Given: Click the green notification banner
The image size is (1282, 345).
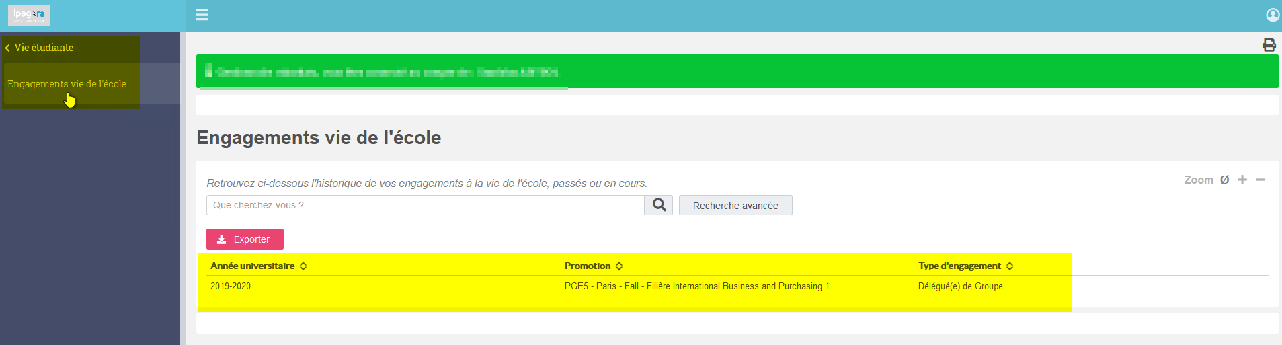Looking at the screenshot, I should tap(737, 71).
